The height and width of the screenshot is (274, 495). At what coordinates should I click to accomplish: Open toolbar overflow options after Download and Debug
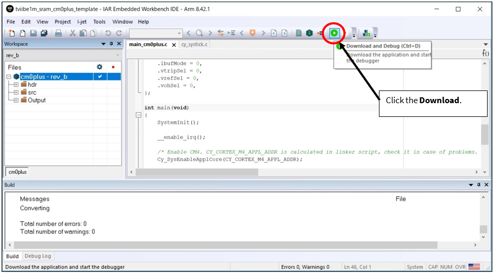[354, 34]
